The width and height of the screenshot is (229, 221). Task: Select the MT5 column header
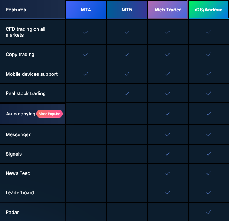tap(127, 10)
